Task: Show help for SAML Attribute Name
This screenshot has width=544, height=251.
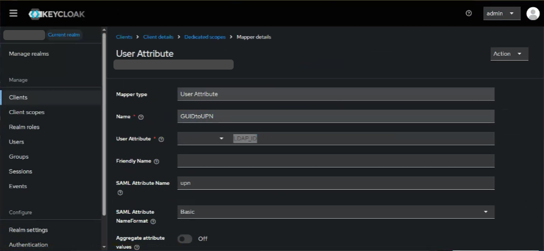Action: (120, 193)
